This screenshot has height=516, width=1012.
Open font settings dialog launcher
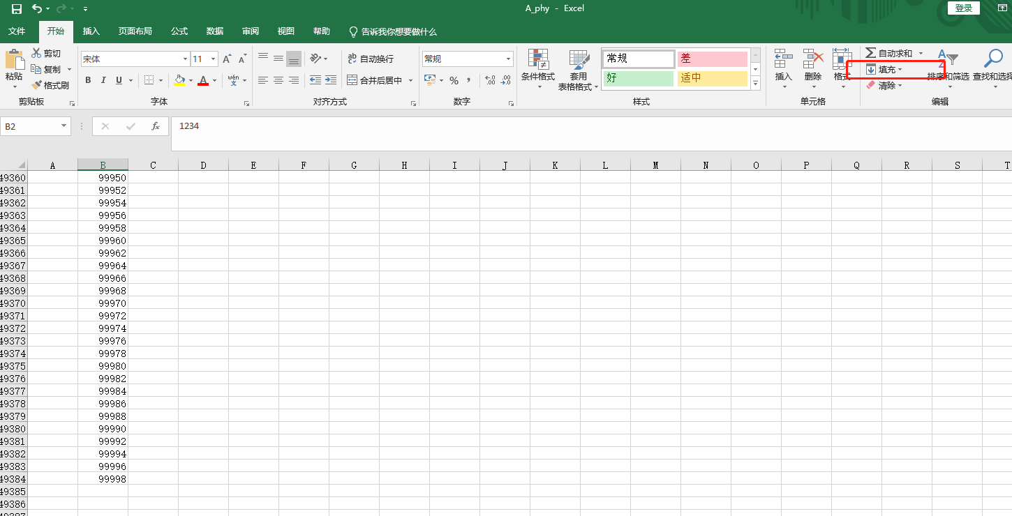(246, 104)
